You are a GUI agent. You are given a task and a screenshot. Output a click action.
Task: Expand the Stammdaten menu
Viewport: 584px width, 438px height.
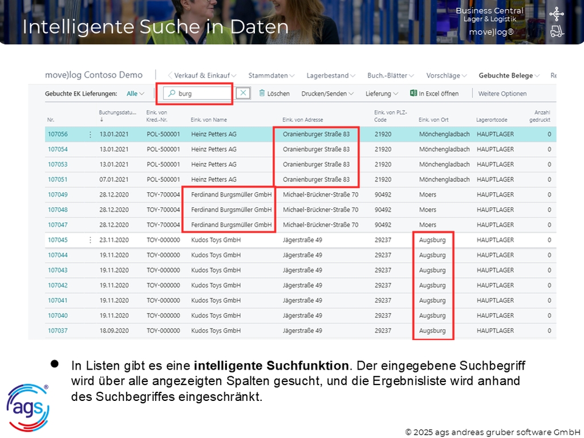tap(271, 76)
